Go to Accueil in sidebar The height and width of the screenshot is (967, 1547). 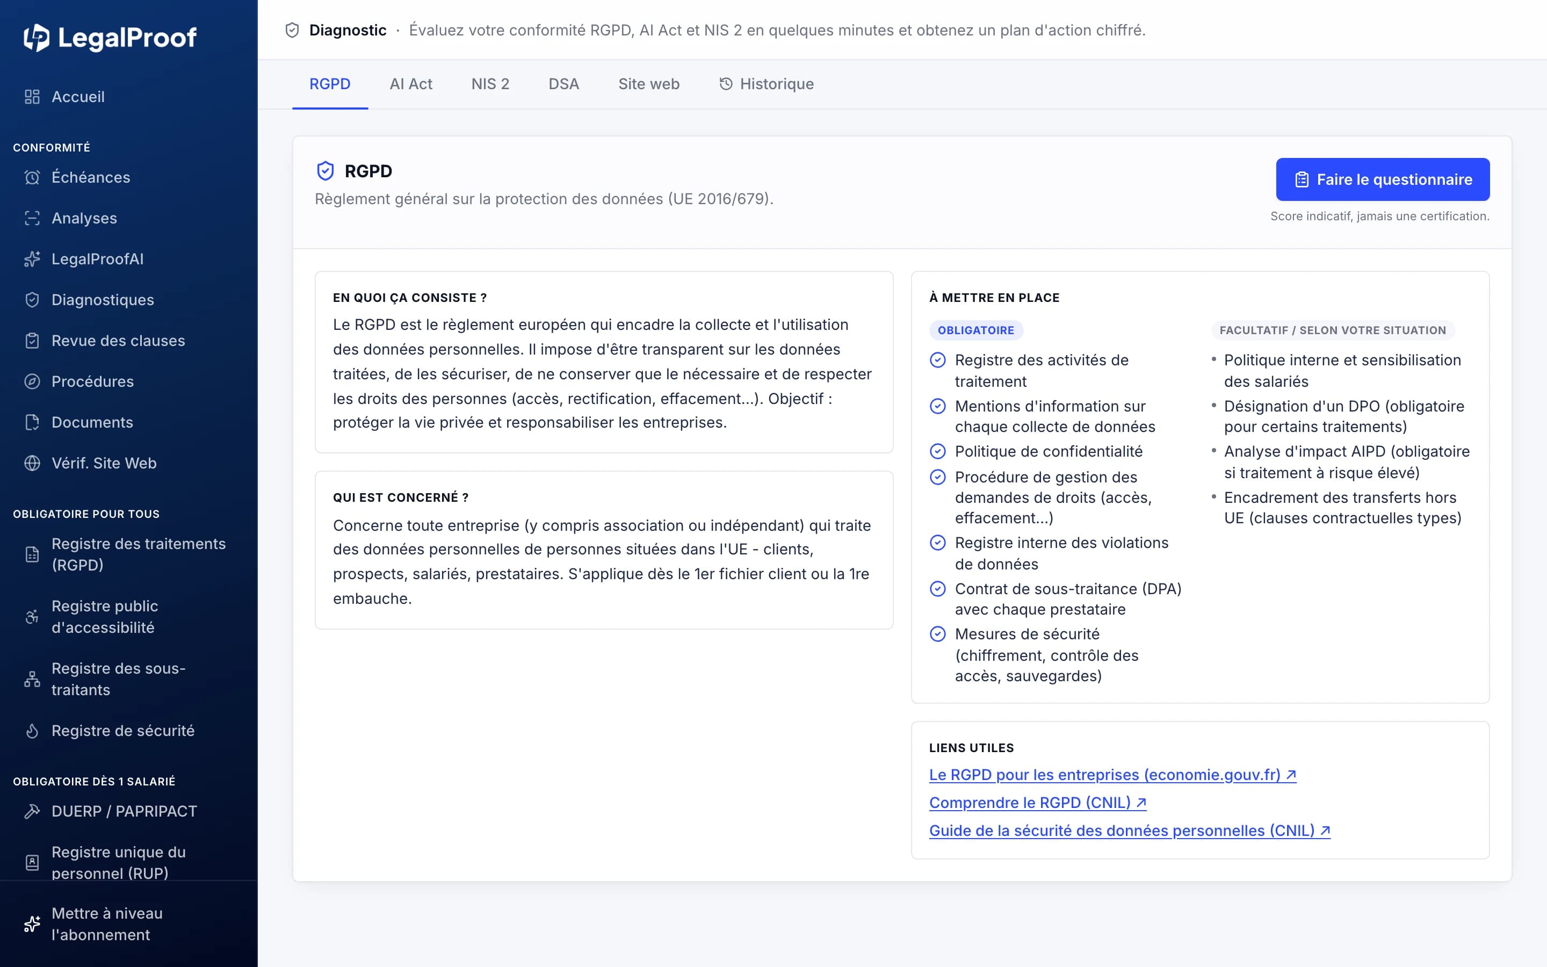pos(128,97)
